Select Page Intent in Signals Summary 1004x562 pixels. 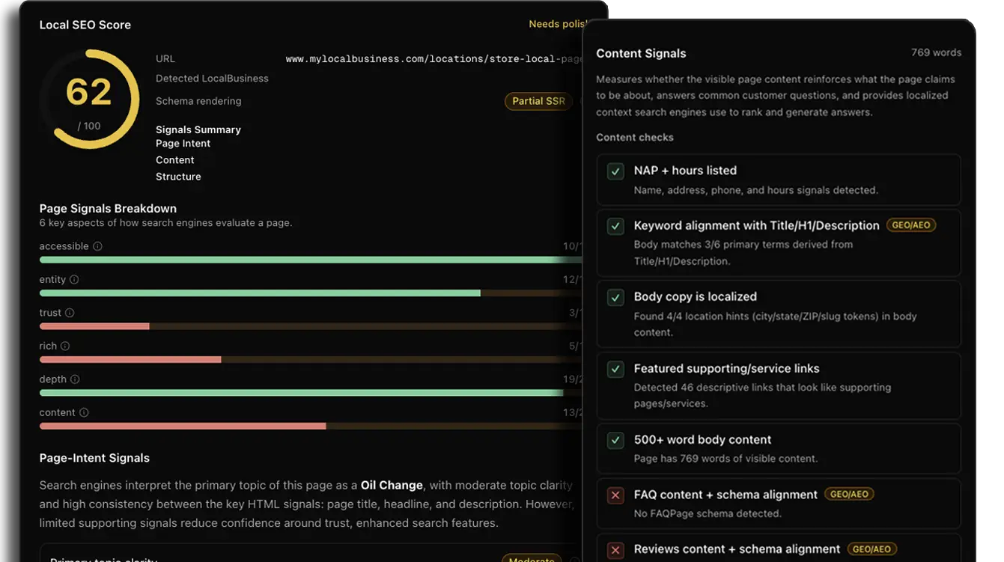point(183,144)
